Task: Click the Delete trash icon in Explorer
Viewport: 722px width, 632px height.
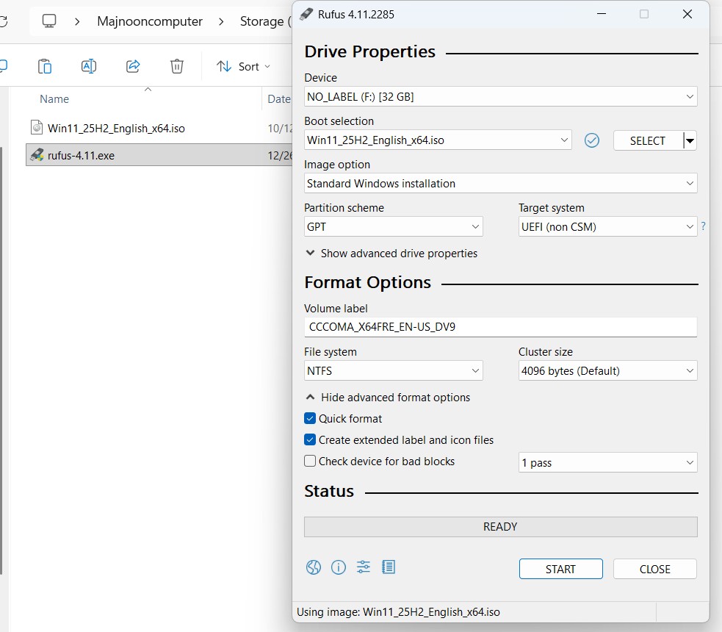Action: point(177,66)
